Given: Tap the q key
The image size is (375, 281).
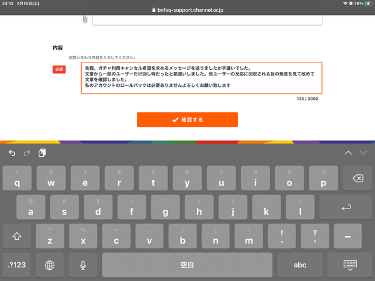Looking at the screenshot, I should tap(17, 178).
